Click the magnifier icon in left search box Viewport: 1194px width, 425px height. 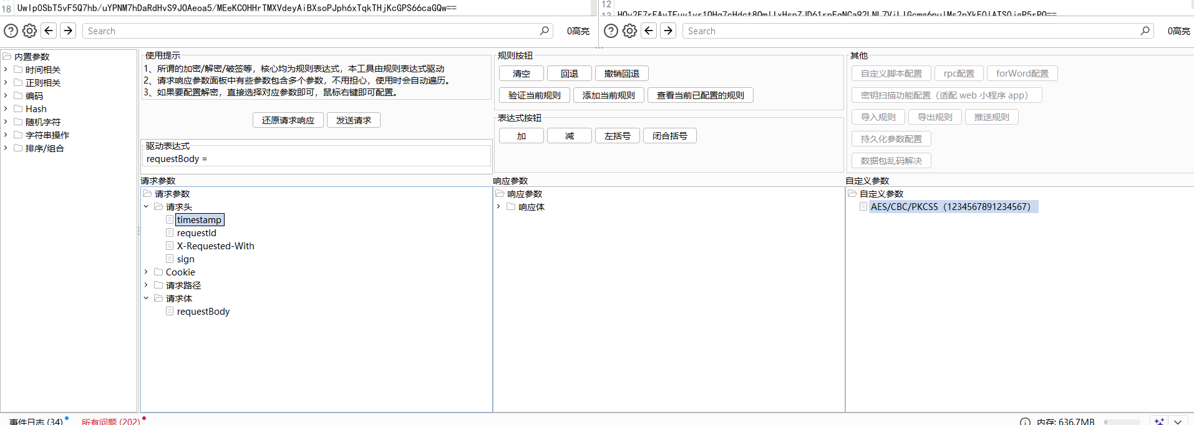[x=544, y=31]
